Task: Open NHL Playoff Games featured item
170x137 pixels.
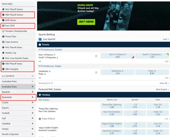Action: tap(18, 9)
